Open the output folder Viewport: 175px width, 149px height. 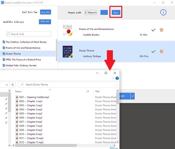(116, 13)
